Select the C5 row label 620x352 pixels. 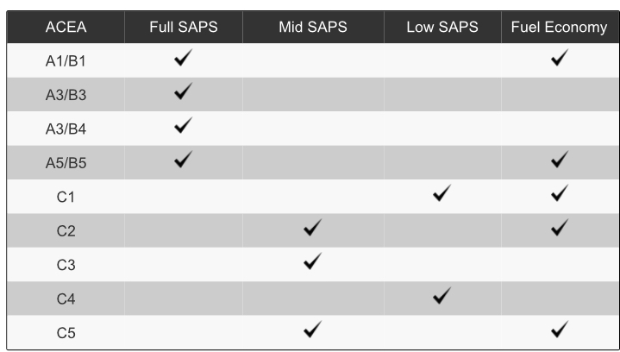pos(66,332)
